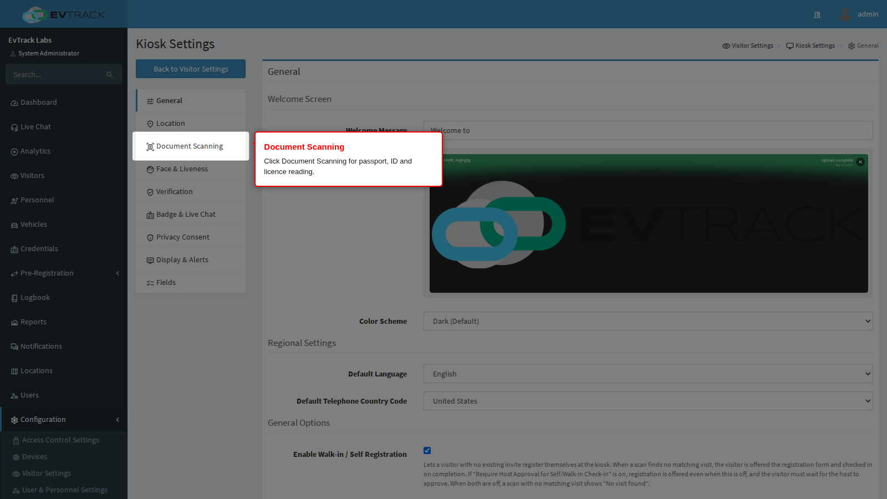Click the admin user avatar

pos(845,14)
